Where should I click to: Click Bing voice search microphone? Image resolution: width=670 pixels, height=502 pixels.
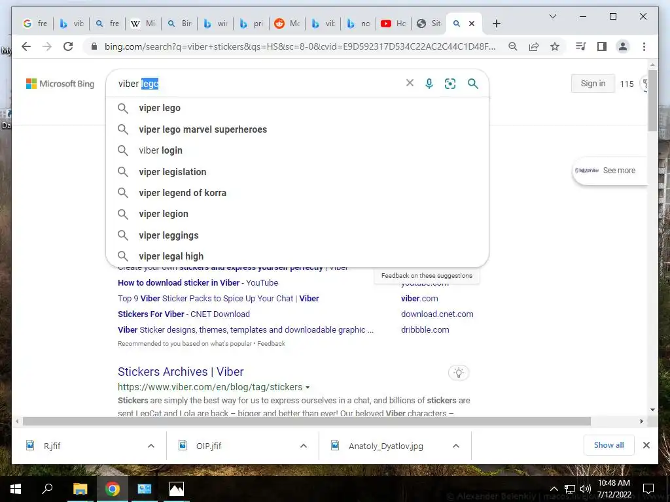(x=429, y=84)
